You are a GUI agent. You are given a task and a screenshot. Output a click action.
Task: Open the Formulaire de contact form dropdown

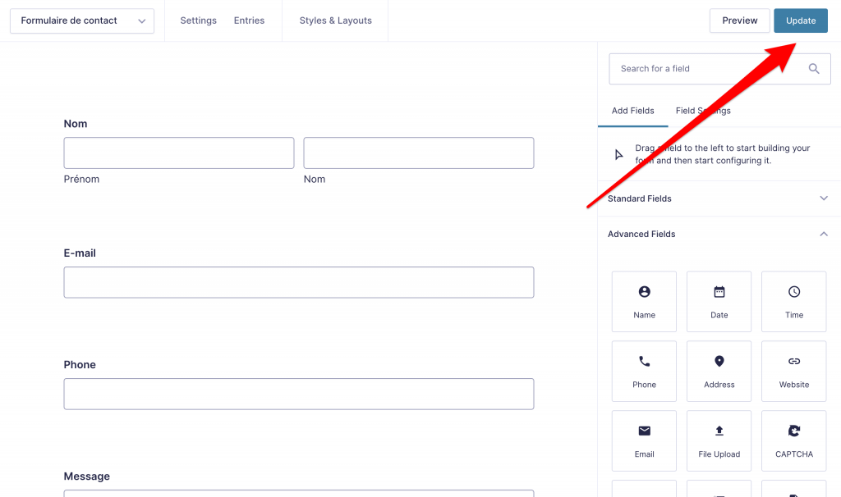tap(82, 21)
